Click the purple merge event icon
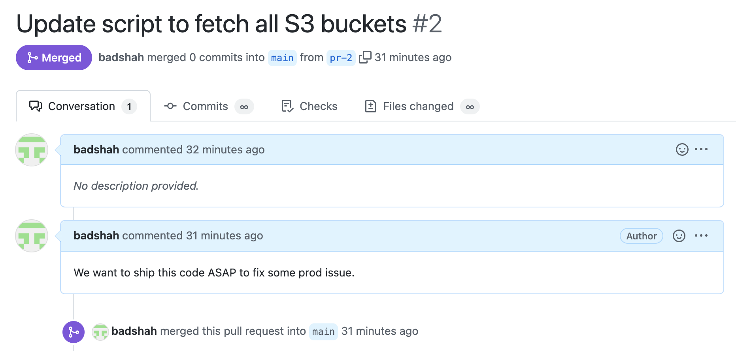The width and height of the screenshot is (736, 351). (74, 332)
